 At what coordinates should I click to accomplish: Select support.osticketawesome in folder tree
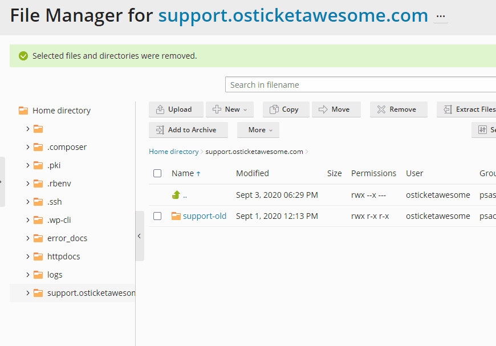91,293
